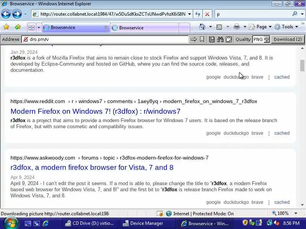Click the Home icon in command bar
This screenshot has width=306, height=229.
(x=202, y=27)
